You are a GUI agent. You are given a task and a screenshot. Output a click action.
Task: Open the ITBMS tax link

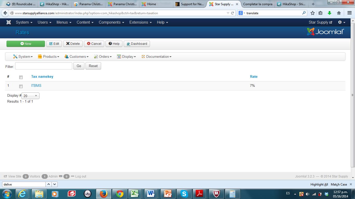click(36, 86)
